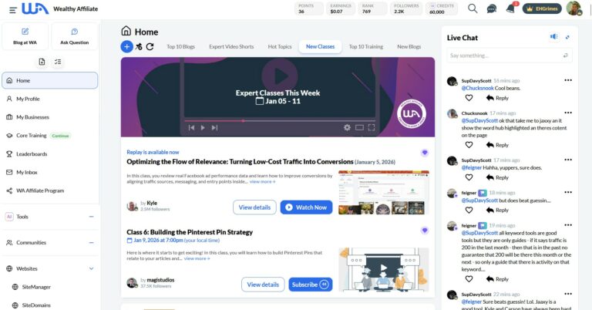Toggle the Live Chat sound speaker icon
The width and height of the screenshot is (592, 310).
click(x=553, y=37)
